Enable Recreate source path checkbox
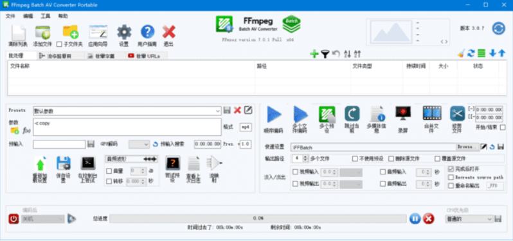This screenshot has width=513, height=241. pyautogui.click(x=451, y=178)
